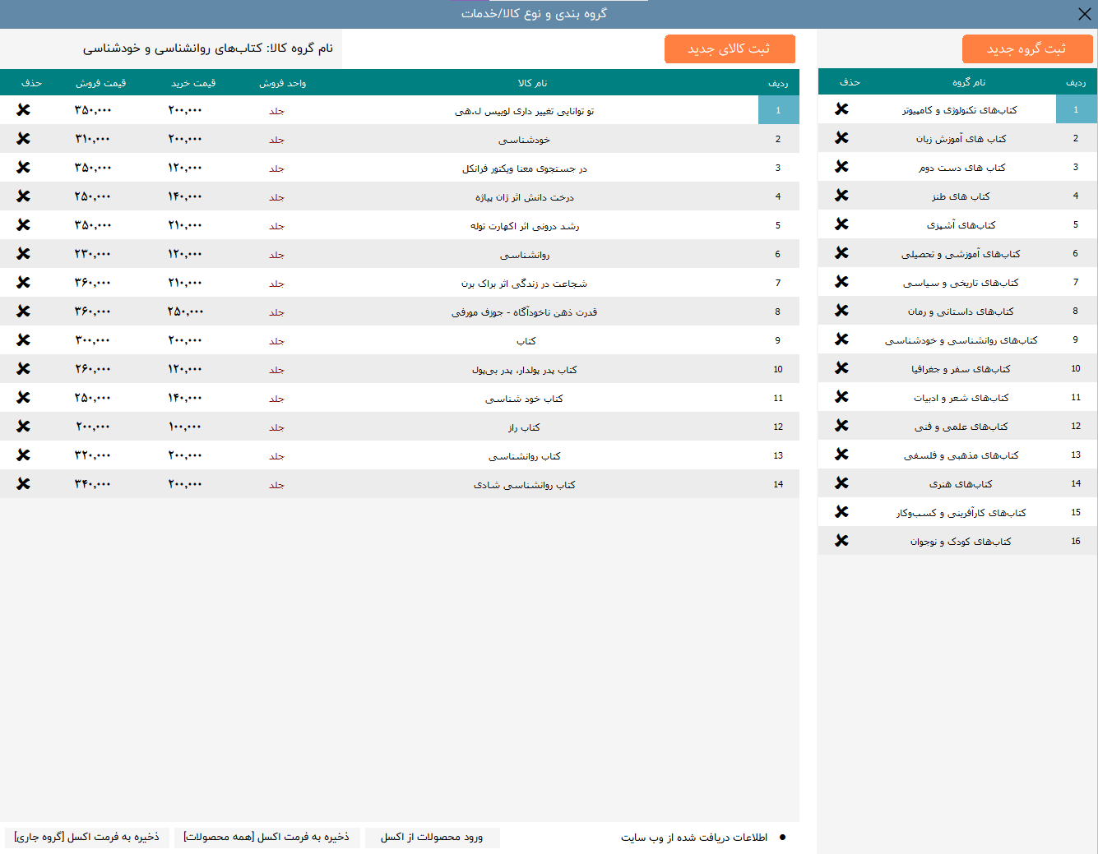
Task: Sort groups by نام گروه header
Action: tap(968, 82)
